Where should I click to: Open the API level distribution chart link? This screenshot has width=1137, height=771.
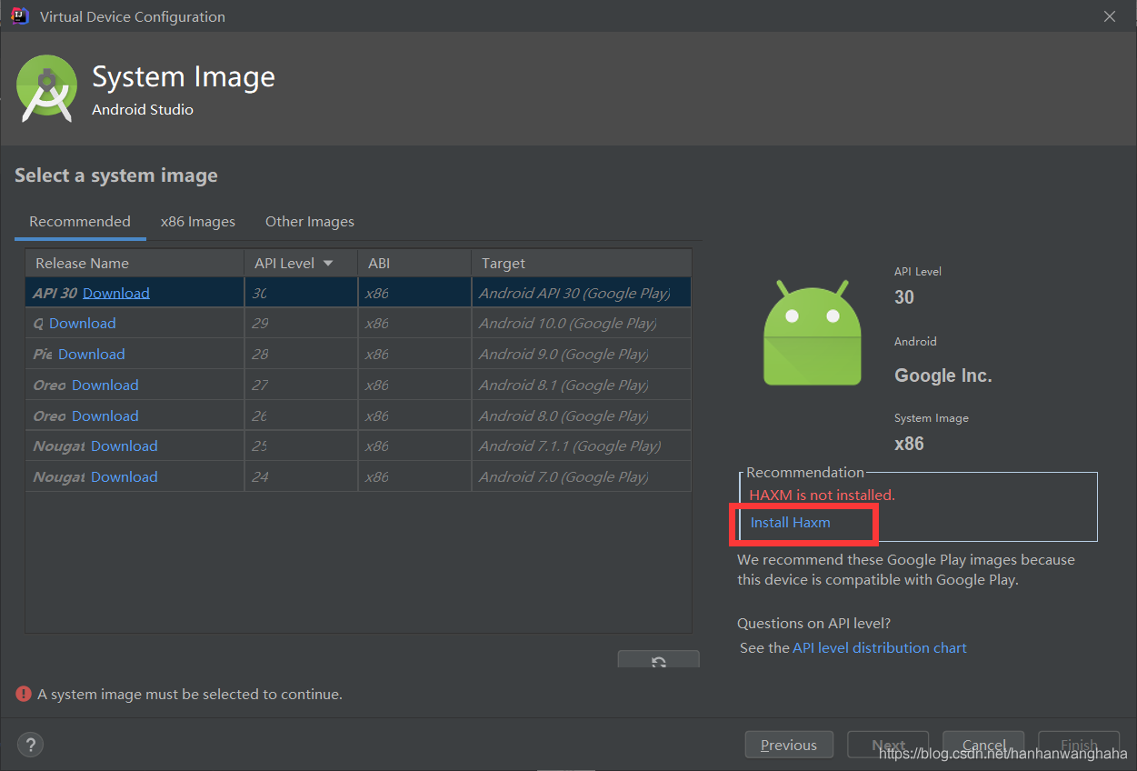[879, 647]
